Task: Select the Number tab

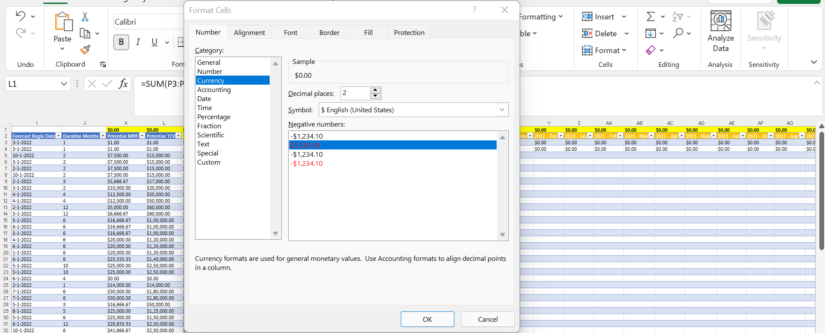Action: coord(208,32)
